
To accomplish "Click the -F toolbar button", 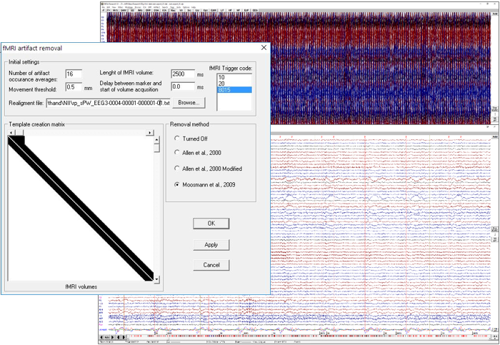I will coord(103,10).
